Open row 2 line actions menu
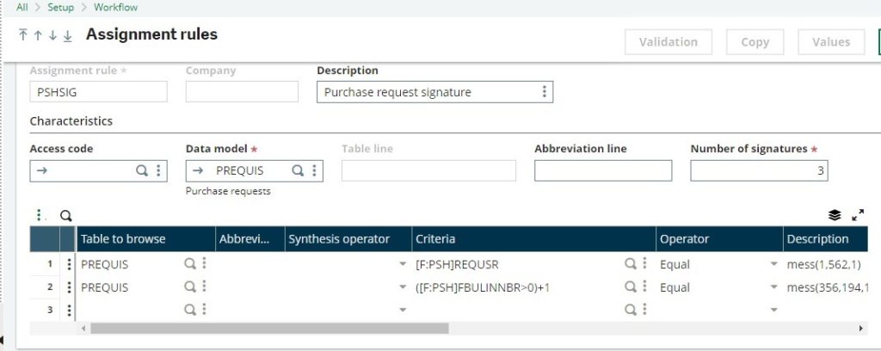The height and width of the screenshot is (351, 881). [69, 287]
